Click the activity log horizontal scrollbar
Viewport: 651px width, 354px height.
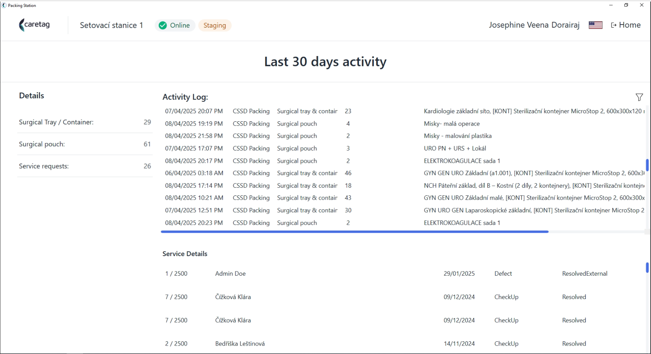(354, 232)
